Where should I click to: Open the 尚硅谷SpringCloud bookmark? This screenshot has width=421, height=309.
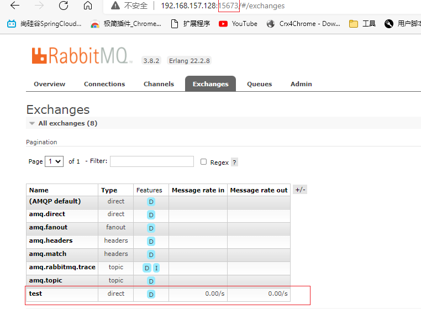pyautogui.click(x=44, y=24)
